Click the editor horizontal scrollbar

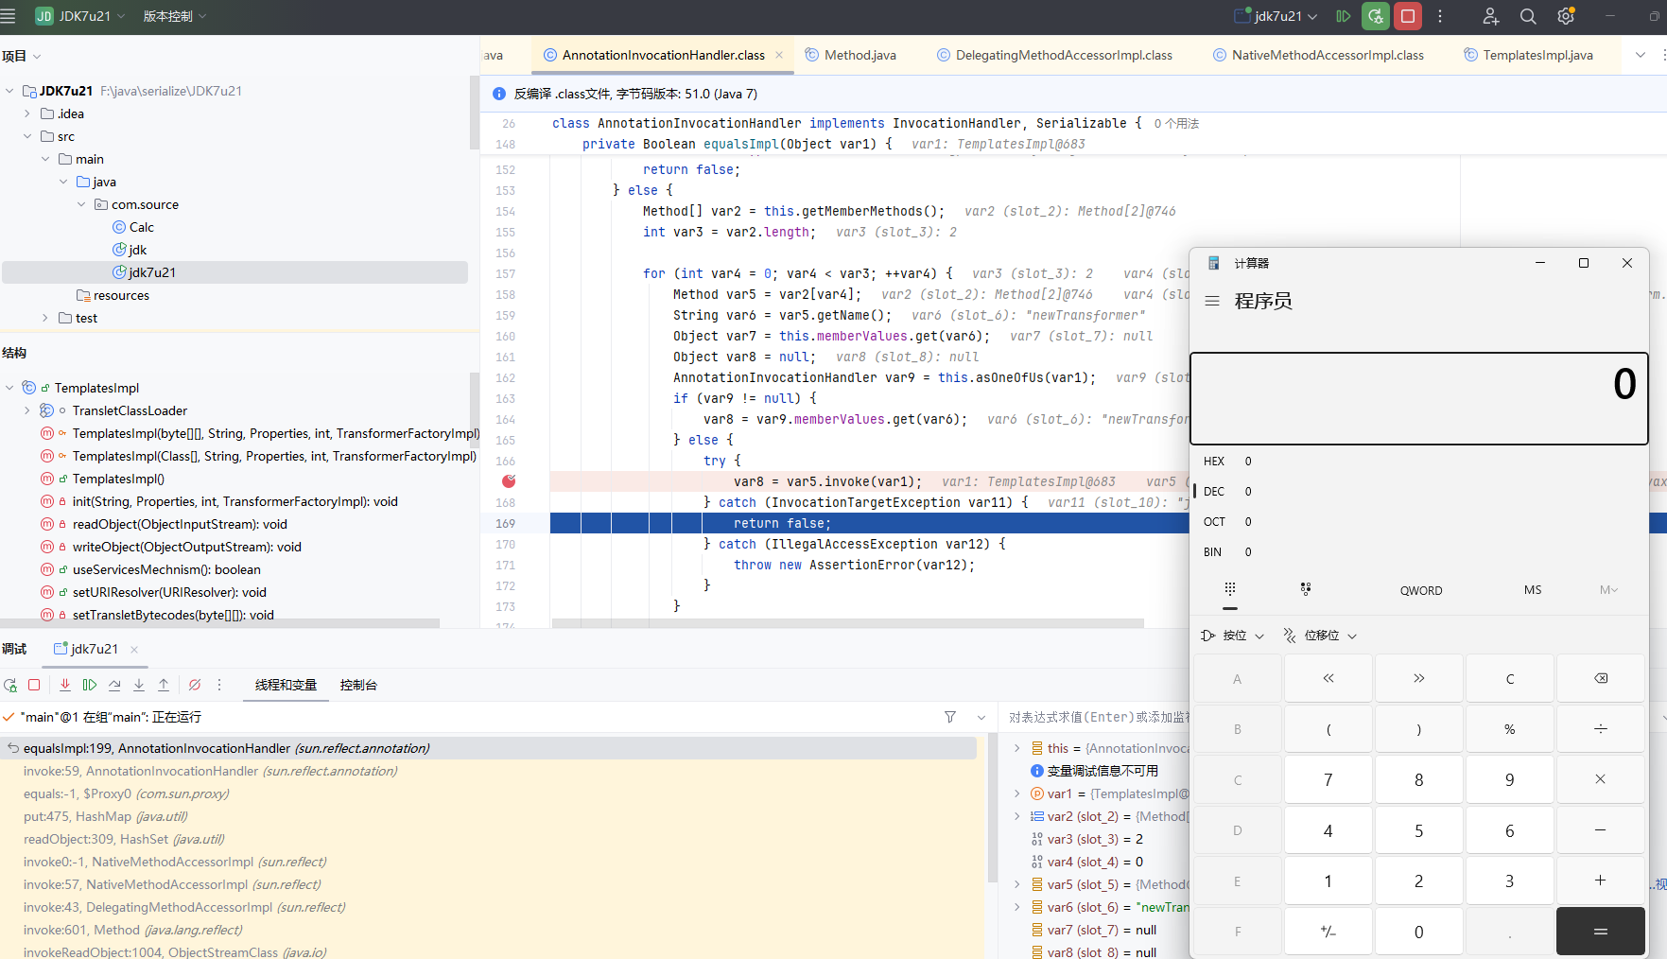[x=848, y=623]
